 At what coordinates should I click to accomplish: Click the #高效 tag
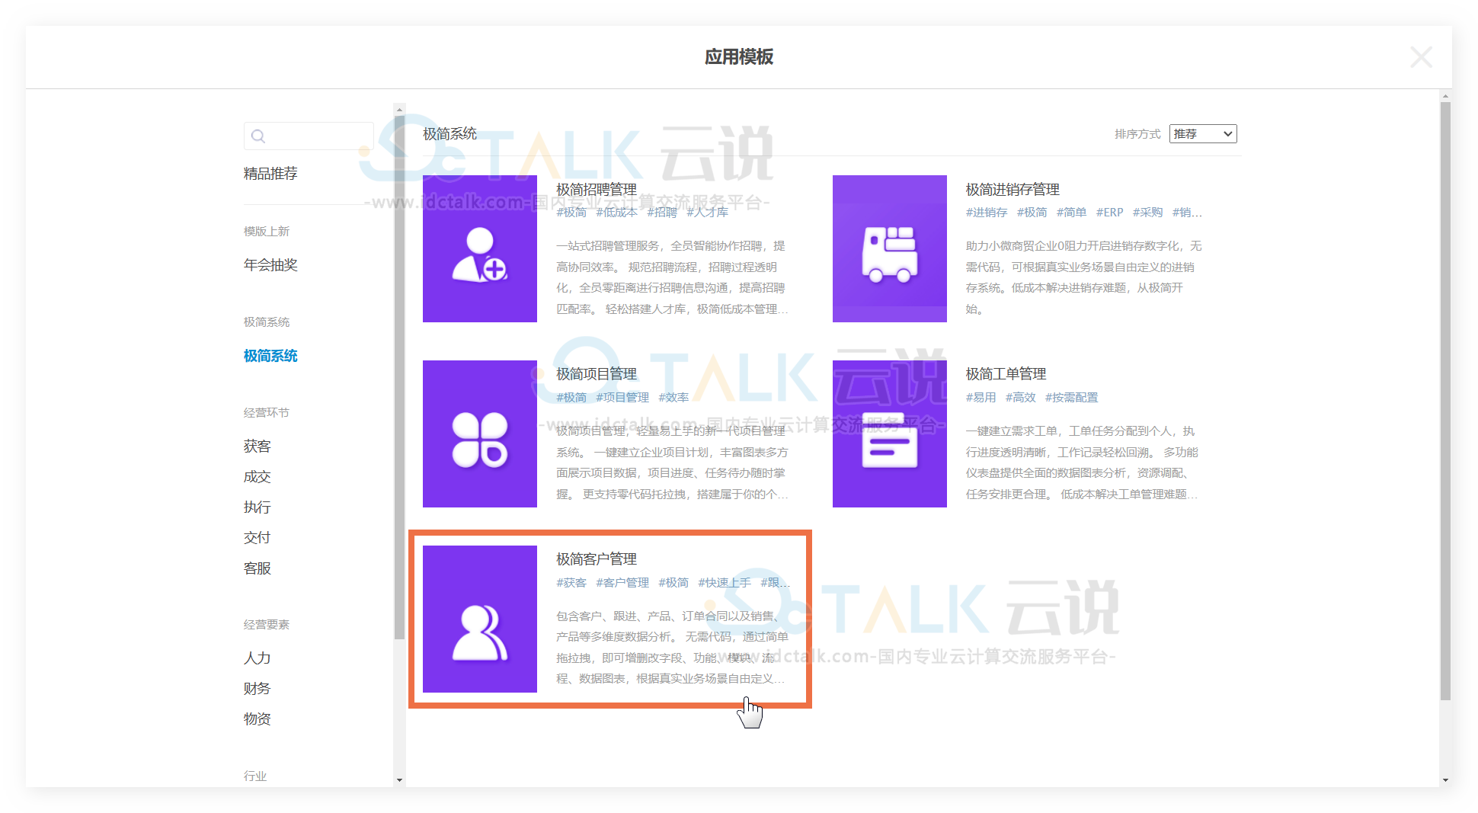pos(1020,398)
